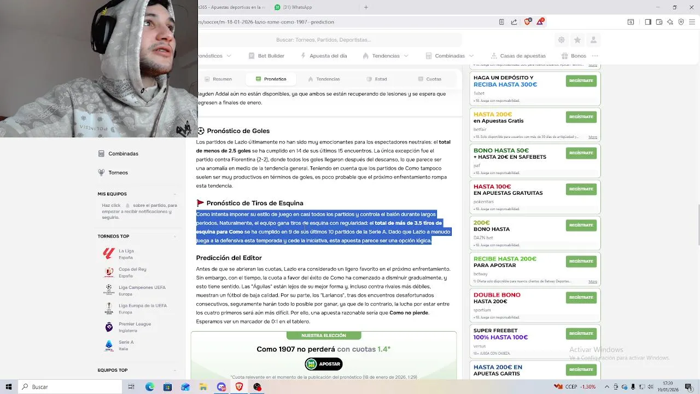Click Regístrate for 1xbet offer
The image size is (700, 394).
(581, 80)
